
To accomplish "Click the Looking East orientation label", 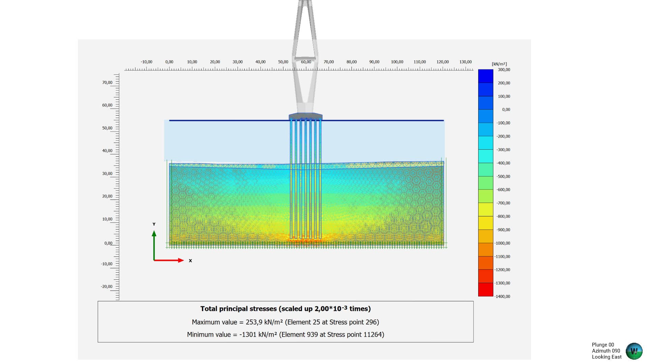I will coord(606,357).
